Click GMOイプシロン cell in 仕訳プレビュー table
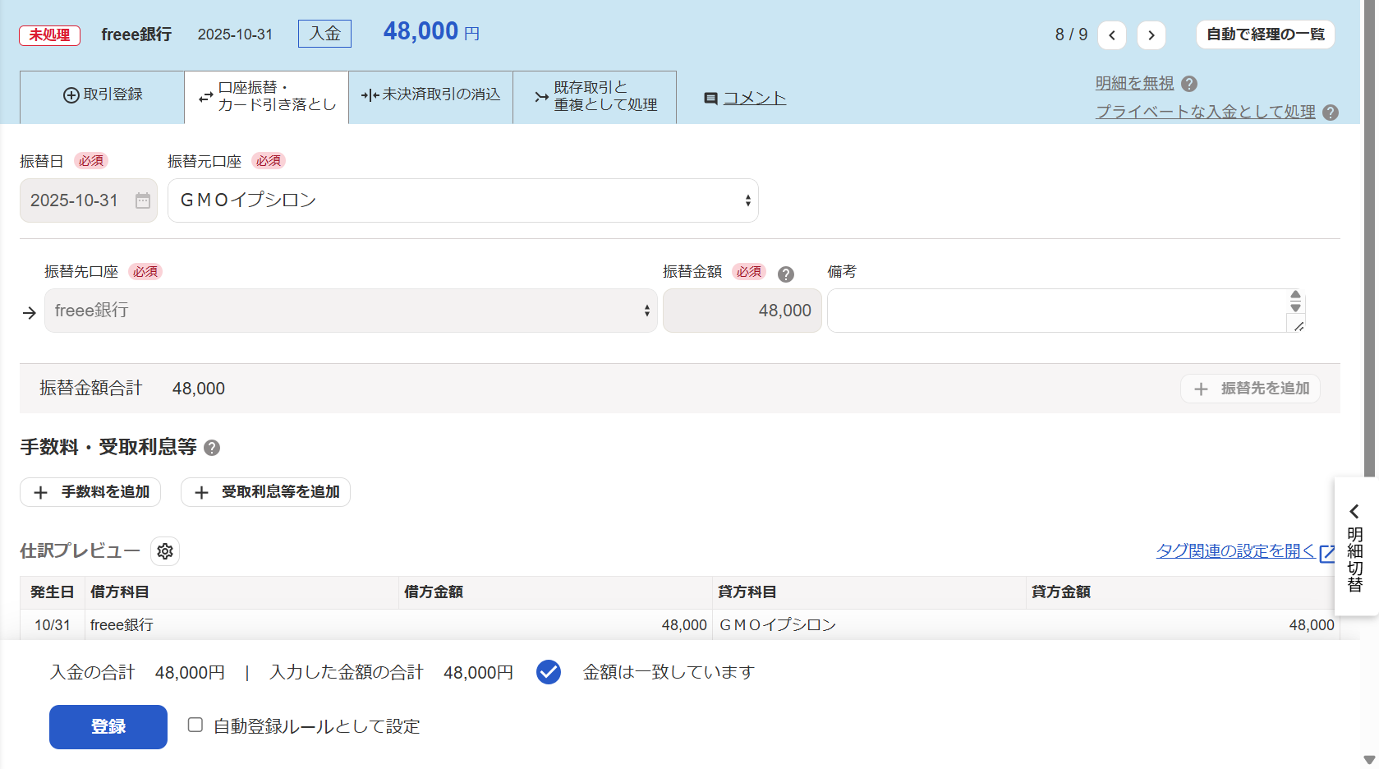Screen dimensions: 1379x769 click(869, 625)
